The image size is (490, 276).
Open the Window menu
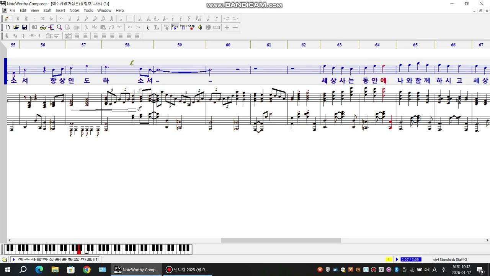[x=104, y=10]
